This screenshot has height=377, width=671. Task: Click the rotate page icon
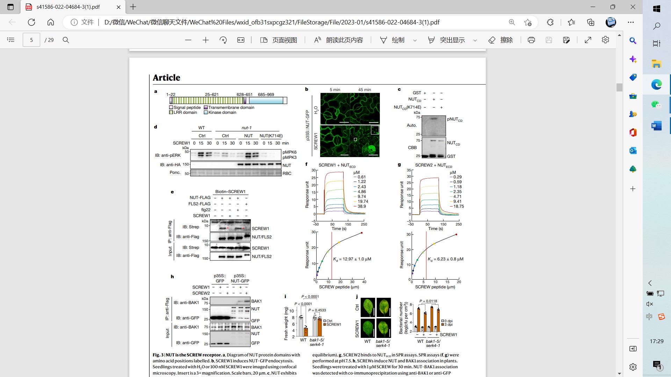(x=223, y=40)
